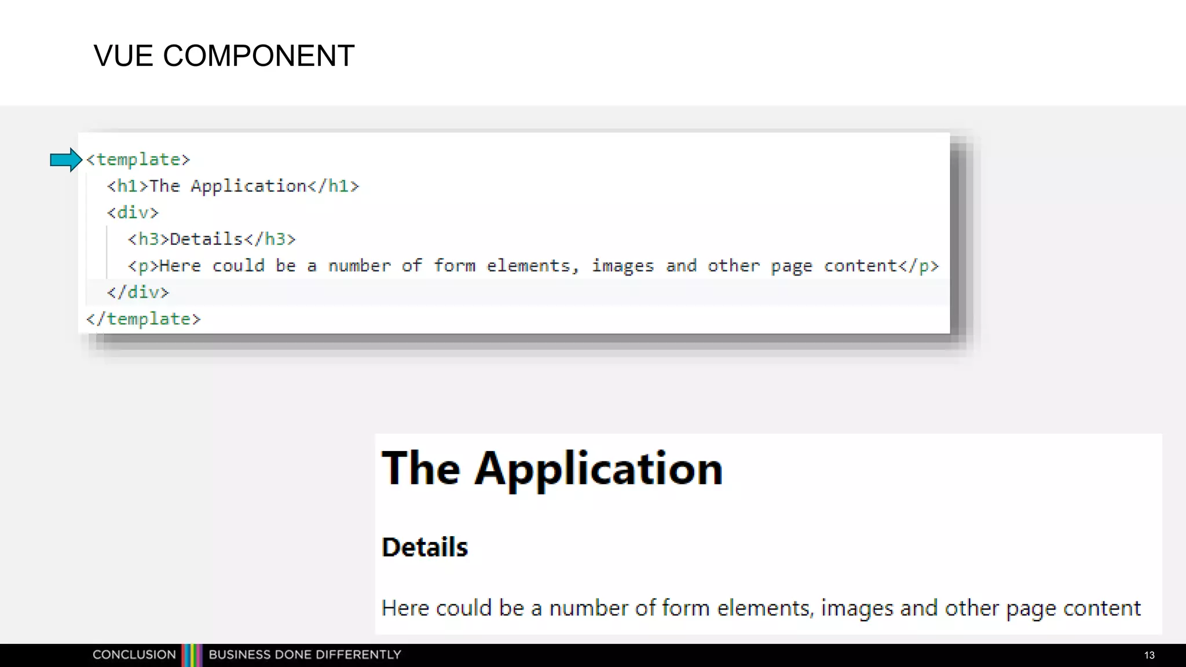Click the rendered paragraph 'Here could be a number…'
This screenshot has width=1186, height=667.
point(761,609)
